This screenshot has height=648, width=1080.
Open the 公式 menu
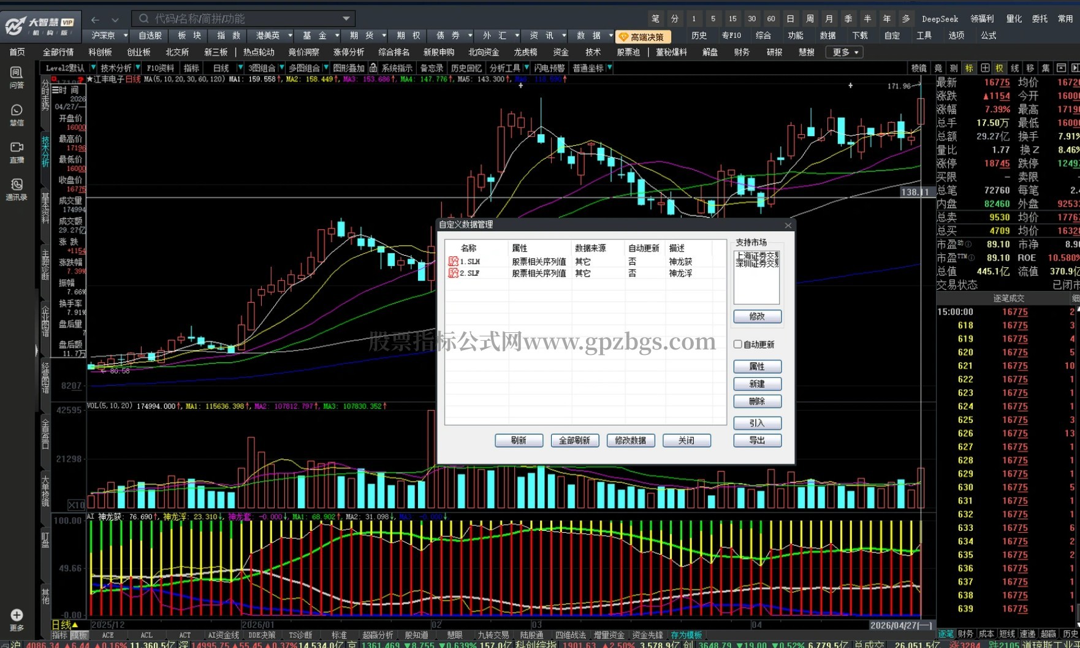coord(989,36)
